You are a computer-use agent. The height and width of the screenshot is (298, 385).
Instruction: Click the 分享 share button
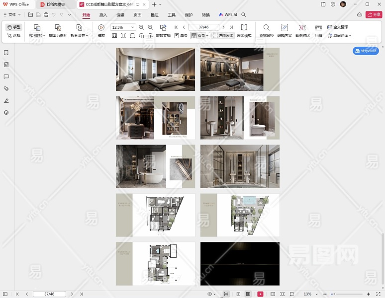374,15
